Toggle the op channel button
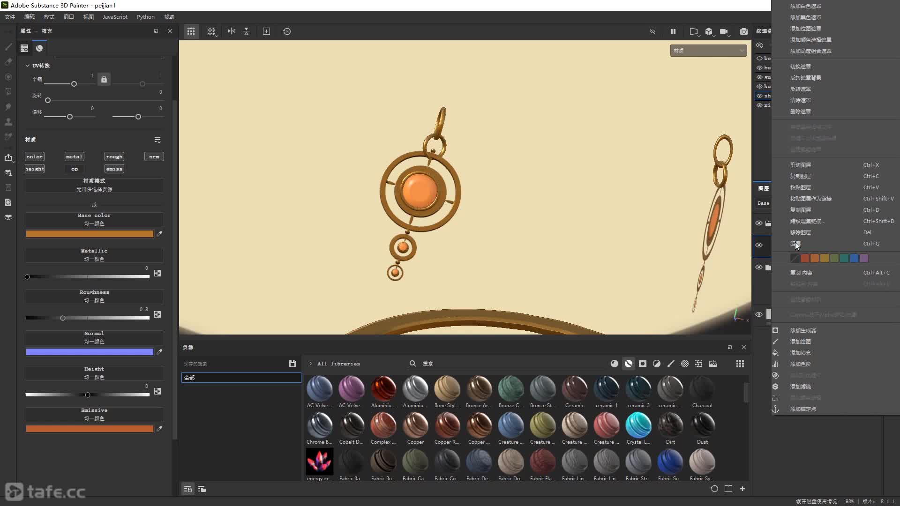Image resolution: width=900 pixels, height=506 pixels. click(x=74, y=169)
